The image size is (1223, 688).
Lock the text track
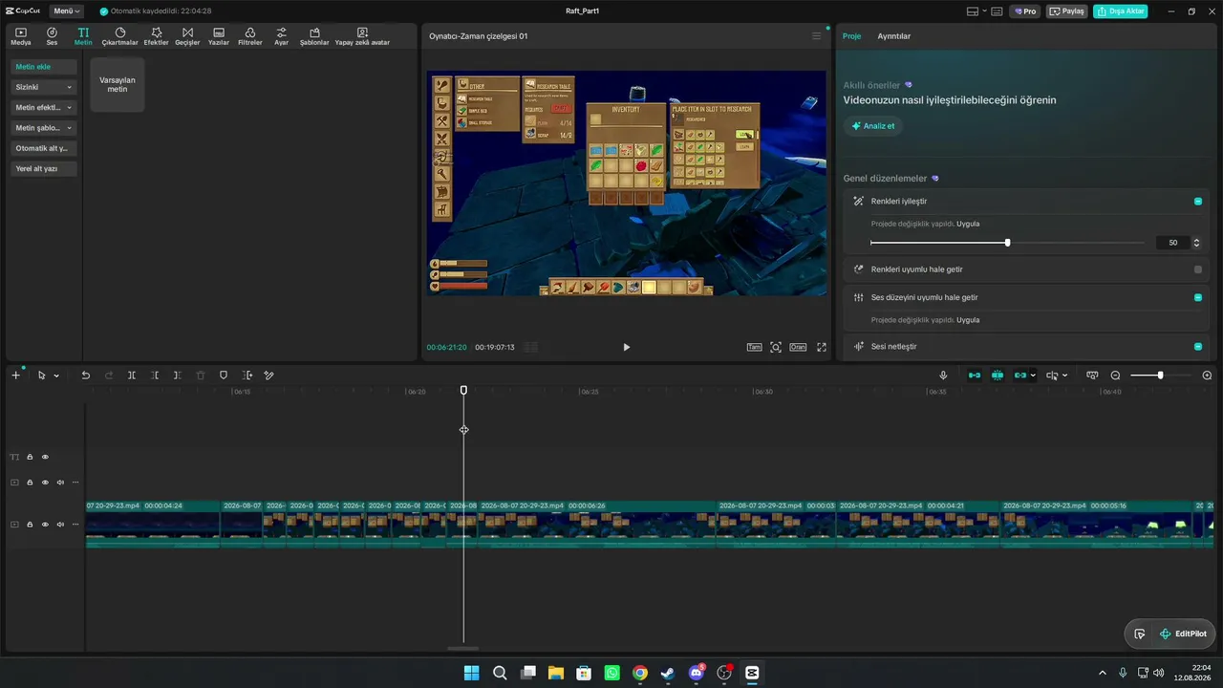coord(30,457)
